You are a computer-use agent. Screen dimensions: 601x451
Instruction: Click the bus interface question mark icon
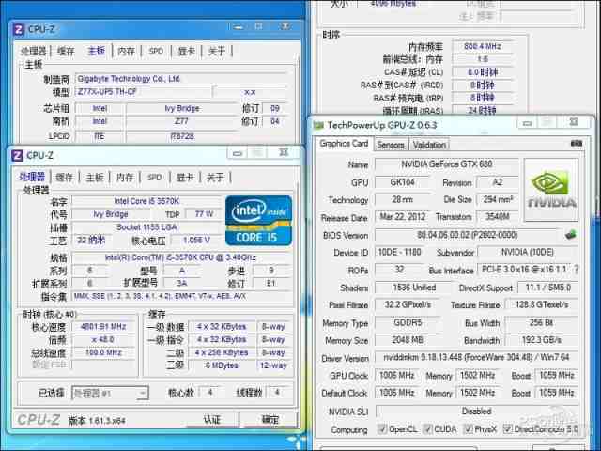pos(576,270)
